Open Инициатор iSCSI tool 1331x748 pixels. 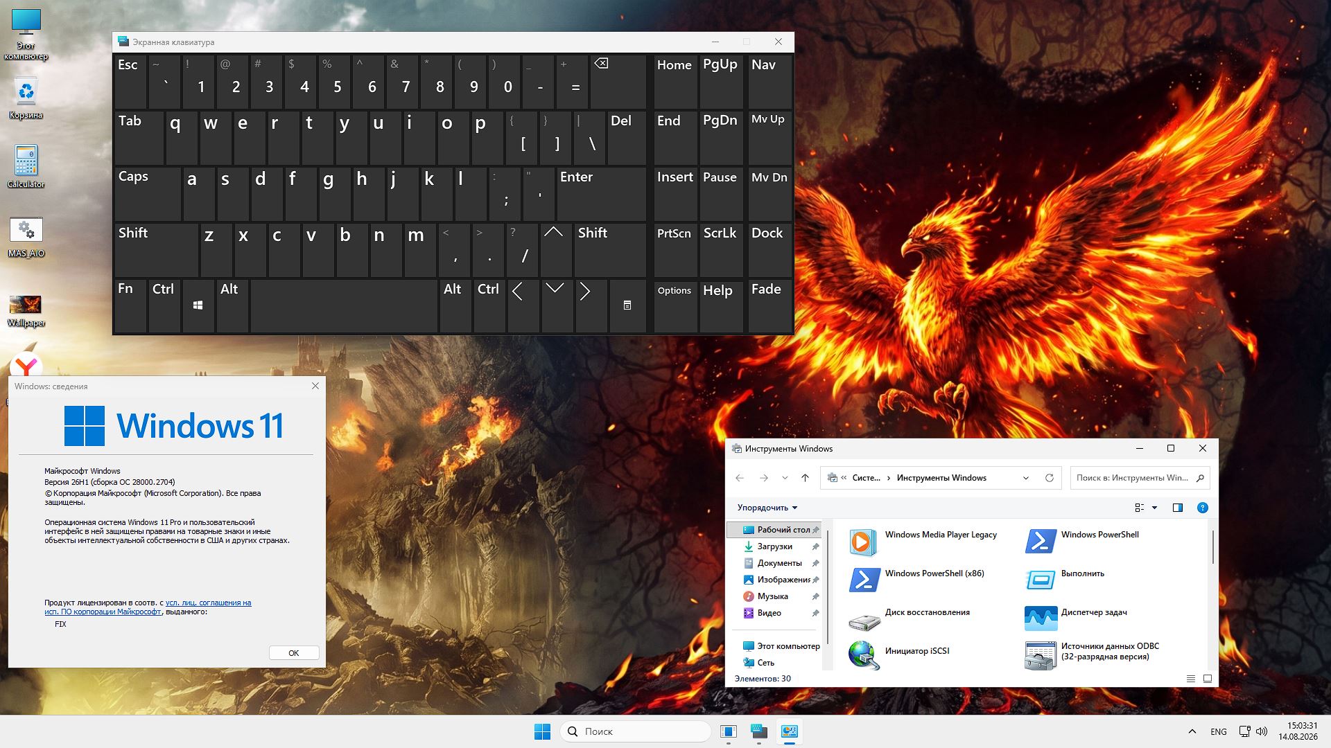click(x=899, y=656)
